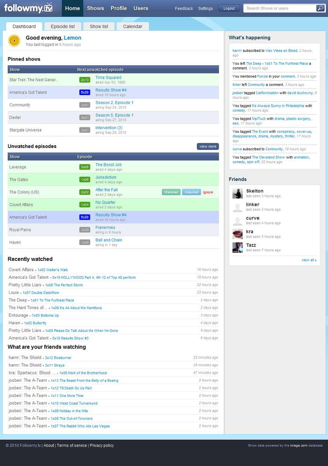This screenshot has height=466, width=328.
Task: Expand friends list with view all
Action: click(309, 260)
